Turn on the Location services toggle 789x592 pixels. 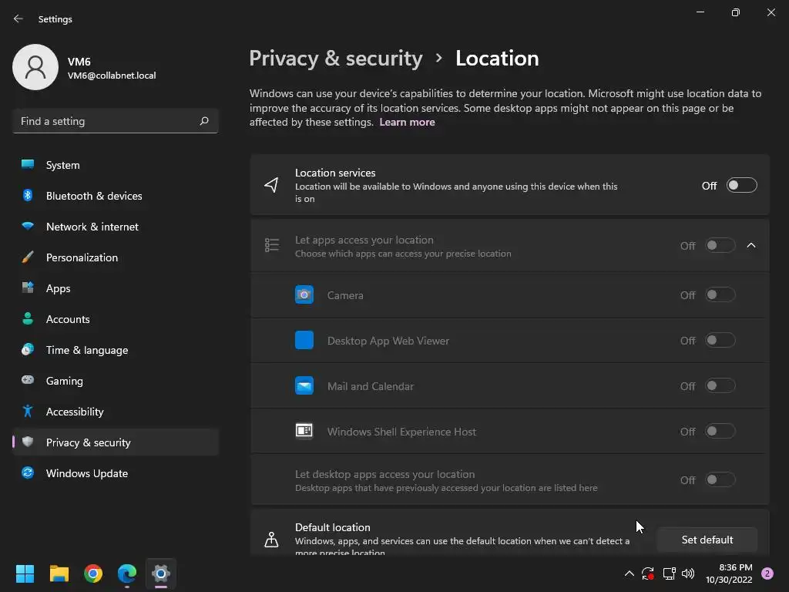(x=741, y=186)
